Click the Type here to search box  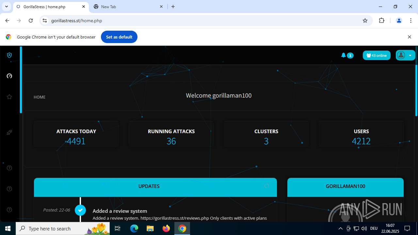click(62, 228)
